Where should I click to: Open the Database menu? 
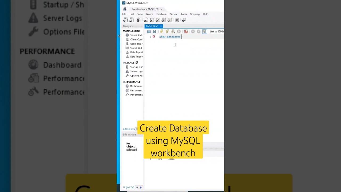click(161, 14)
